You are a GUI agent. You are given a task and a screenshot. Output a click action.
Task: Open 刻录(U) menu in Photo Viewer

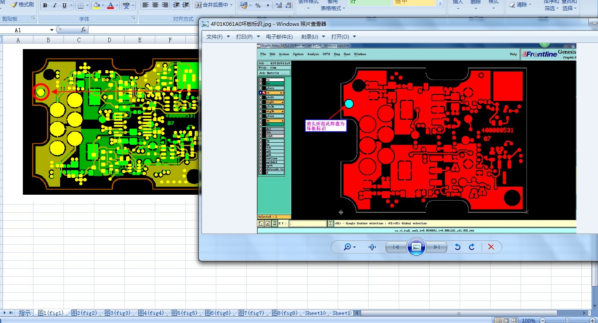click(x=313, y=37)
